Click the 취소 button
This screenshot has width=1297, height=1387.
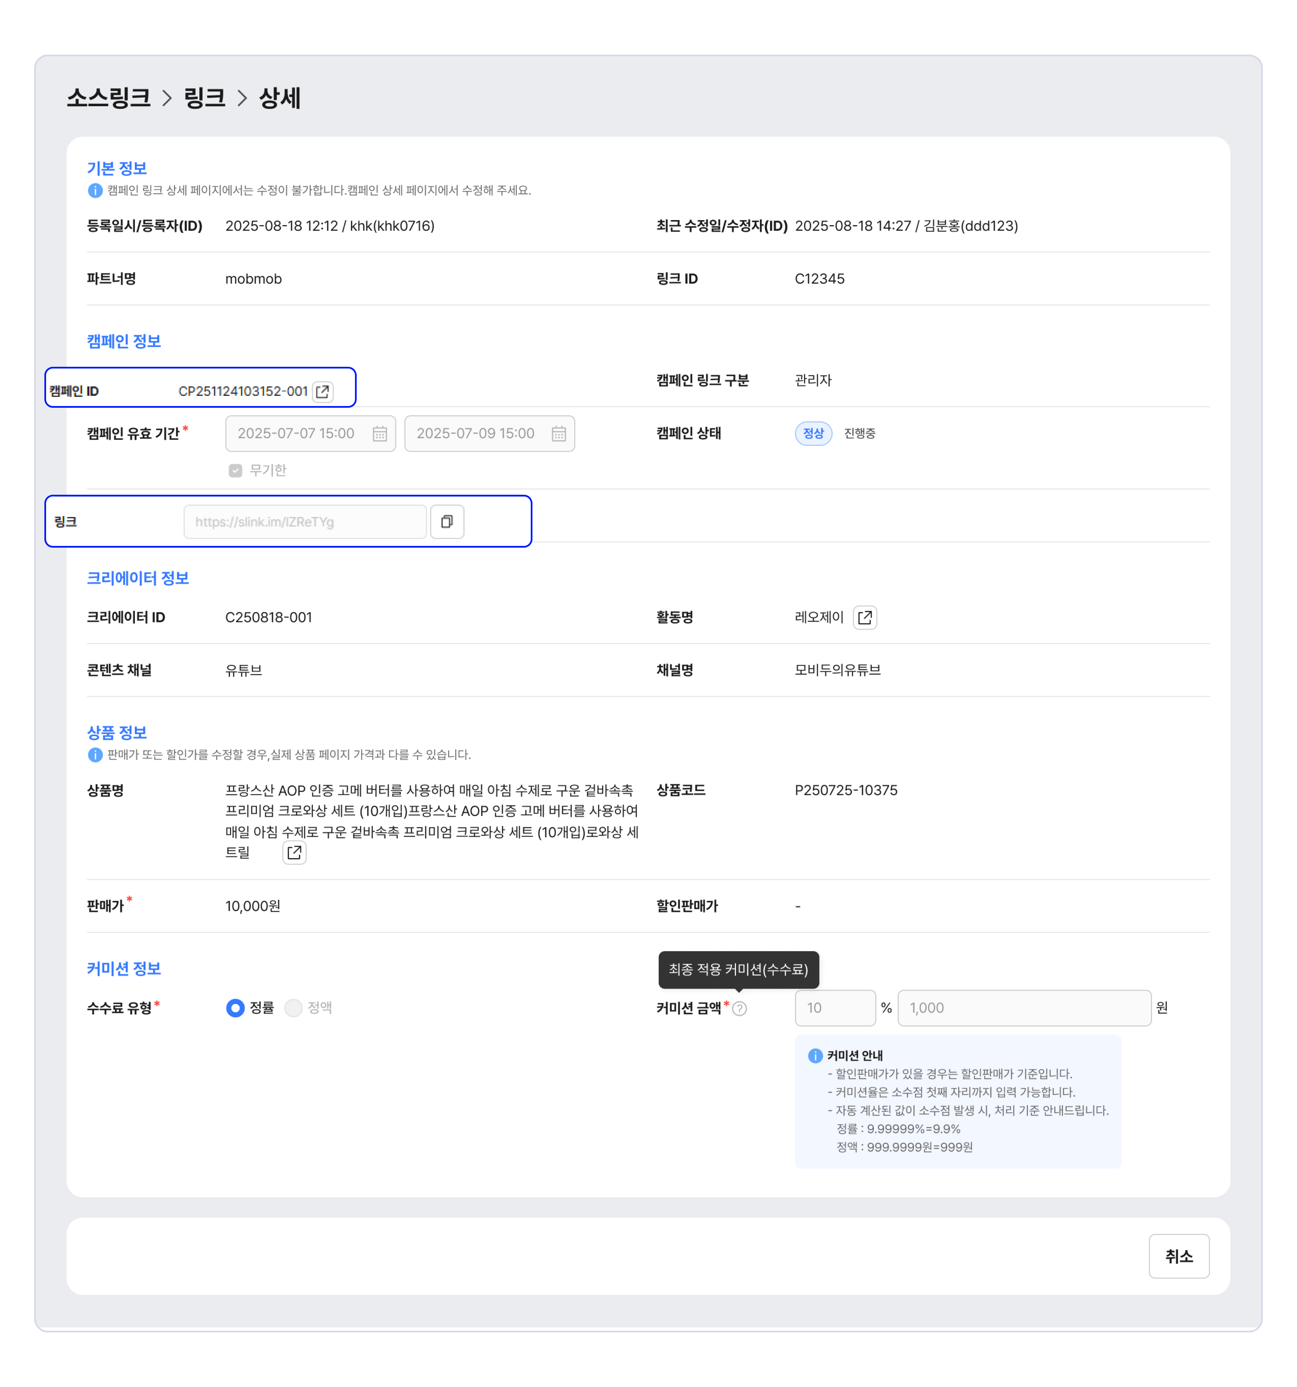point(1178,1256)
